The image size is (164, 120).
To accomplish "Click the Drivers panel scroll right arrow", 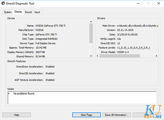I will coord(157,56).
